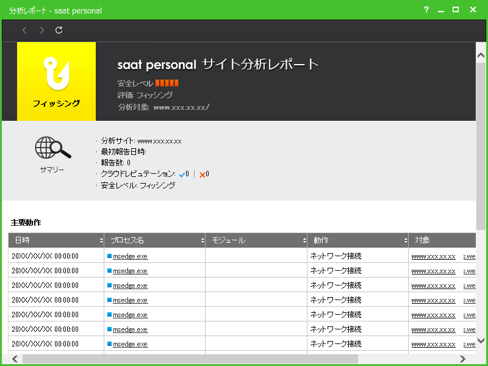Go forward with the right arrow icon
This screenshot has width=488, height=366.
[x=41, y=30]
